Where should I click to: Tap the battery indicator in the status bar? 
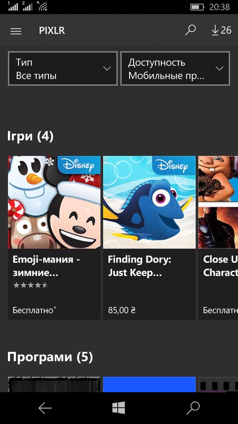tap(197, 7)
